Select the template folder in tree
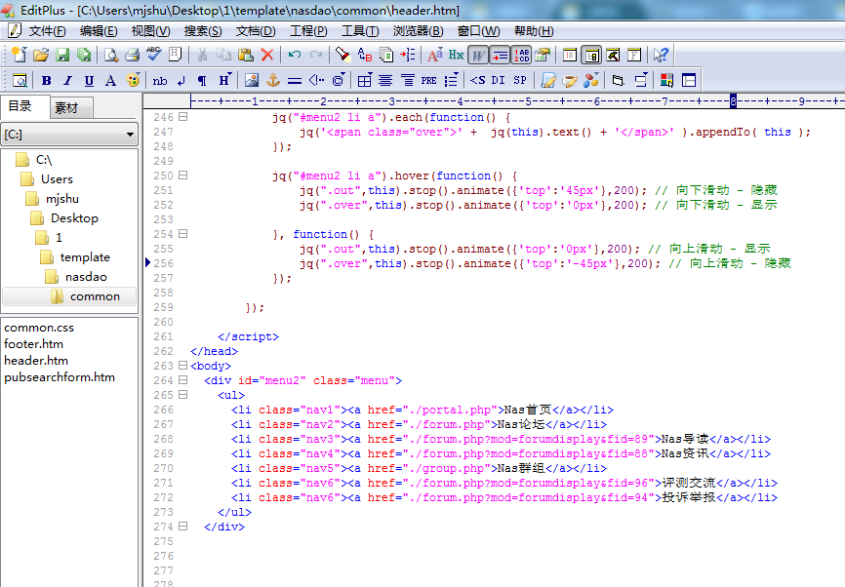 pyautogui.click(x=85, y=256)
